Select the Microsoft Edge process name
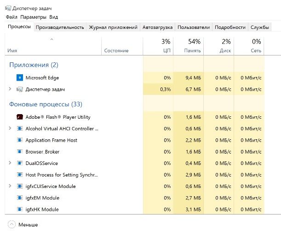Image resolution: width=281 pixels, height=231 pixels. coord(42,78)
